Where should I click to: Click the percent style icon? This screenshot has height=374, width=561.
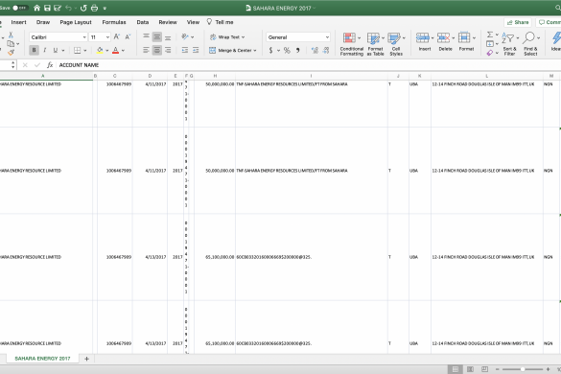coord(287,51)
